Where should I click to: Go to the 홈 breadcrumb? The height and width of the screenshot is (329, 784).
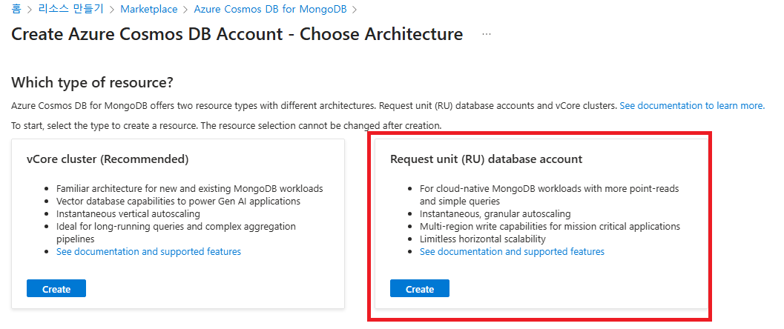click(16, 9)
